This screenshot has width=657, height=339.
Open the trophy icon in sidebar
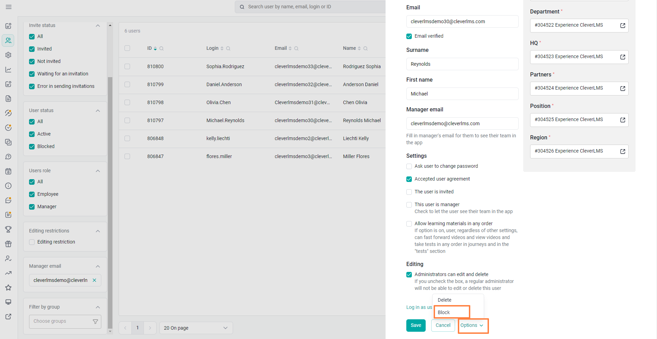pyautogui.click(x=8, y=229)
